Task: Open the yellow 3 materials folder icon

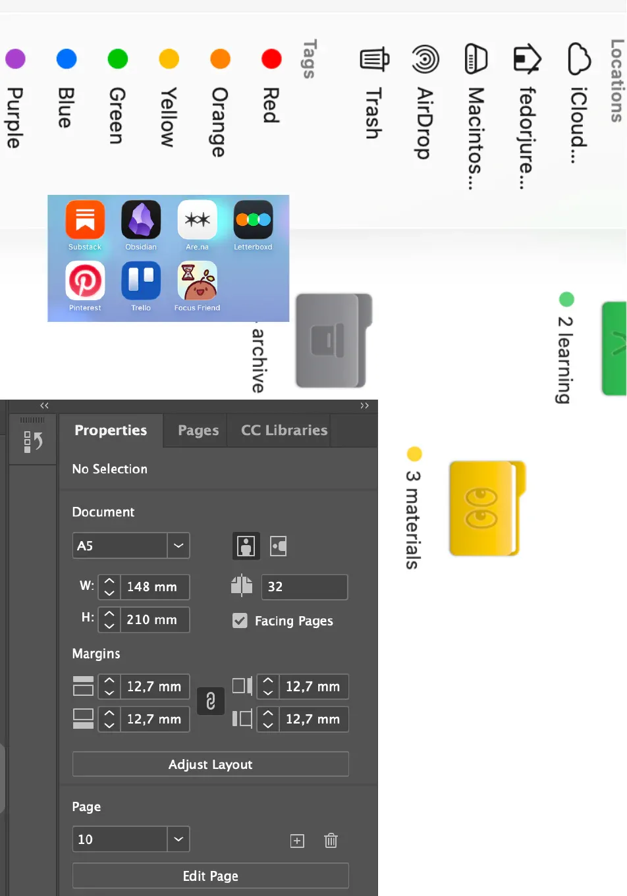Action: [x=487, y=508]
